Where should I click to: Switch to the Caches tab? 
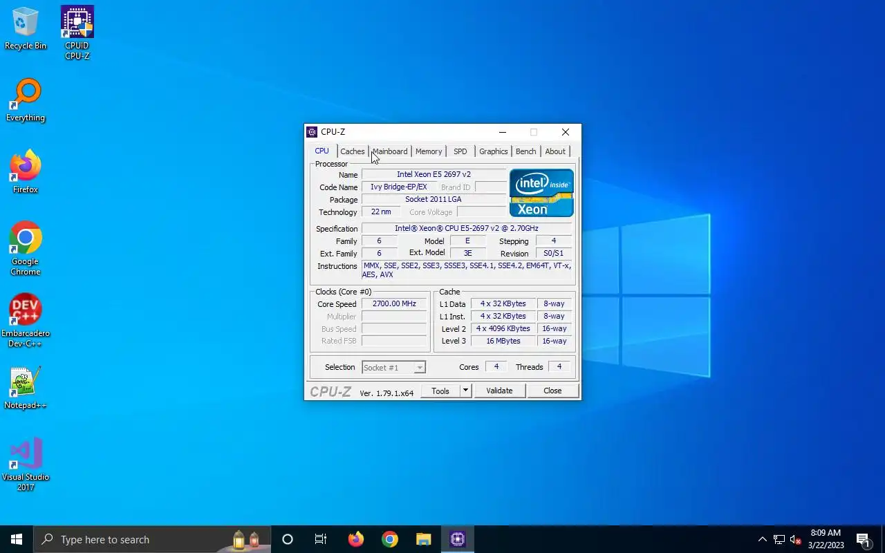click(x=353, y=151)
